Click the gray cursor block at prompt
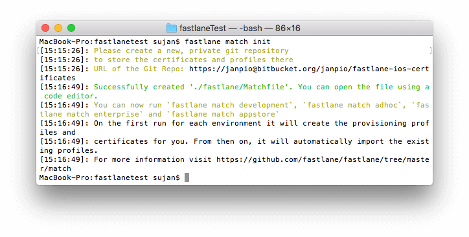This screenshot has width=469, height=237. 187,177
